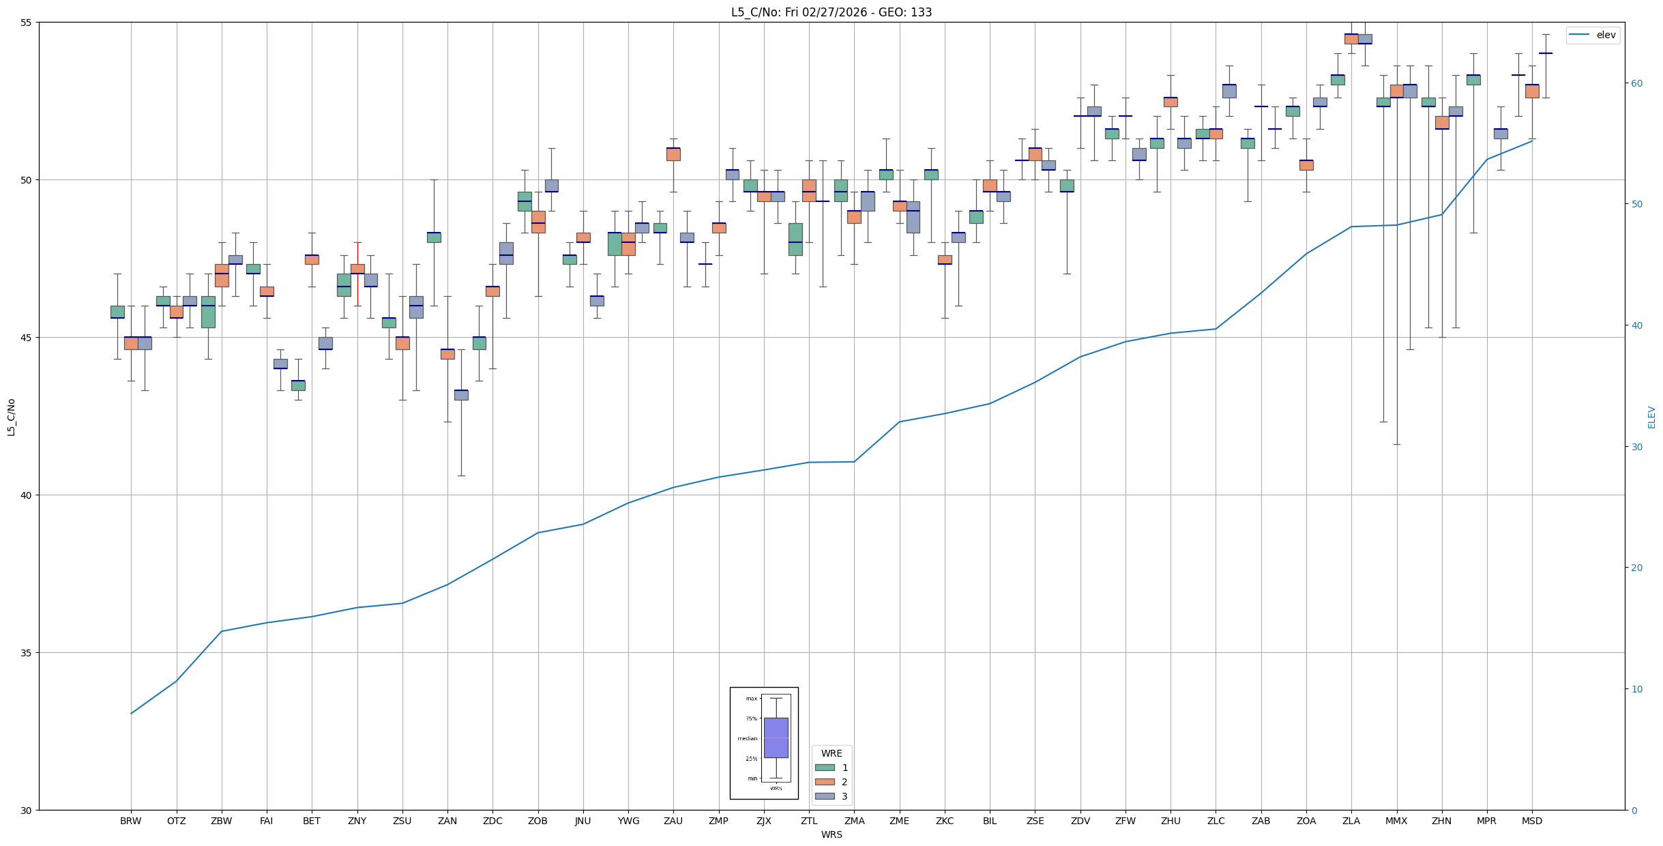The width and height of the screenshot is (1663, 846).
Task: Click the elev legend entry
Action: [1592, 35]
